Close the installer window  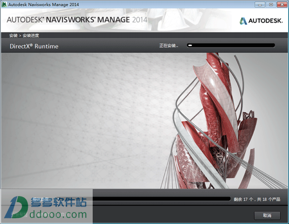(282, 4)
